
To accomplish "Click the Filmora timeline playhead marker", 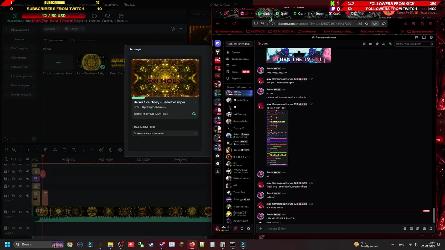I will pos(43,156).
